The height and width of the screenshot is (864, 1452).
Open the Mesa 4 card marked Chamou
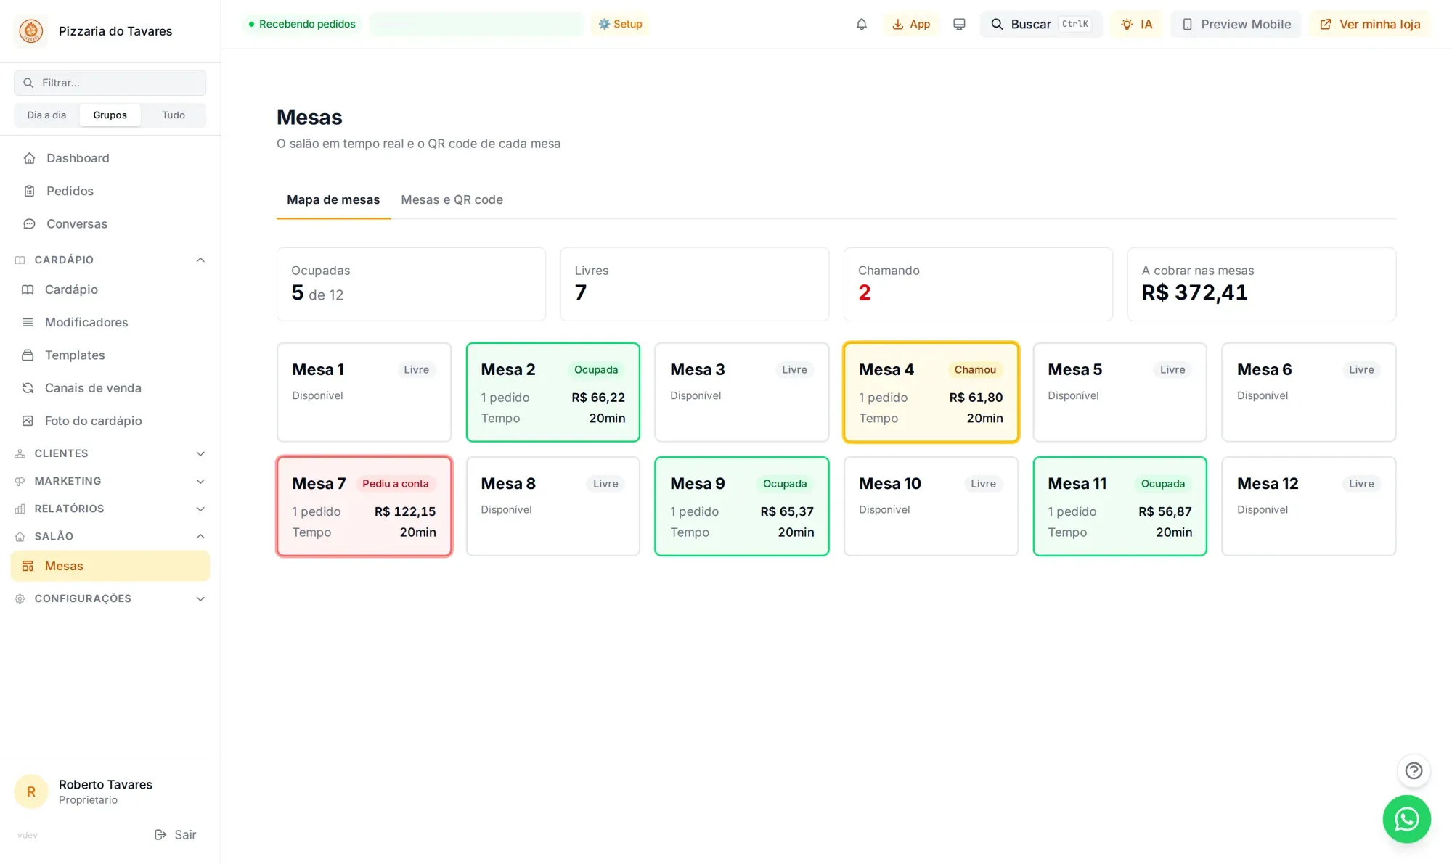pyautogui.click(x=931, y=392)
